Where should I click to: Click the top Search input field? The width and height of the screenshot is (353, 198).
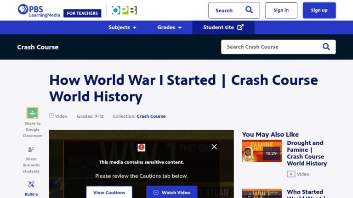click(234, 11)
